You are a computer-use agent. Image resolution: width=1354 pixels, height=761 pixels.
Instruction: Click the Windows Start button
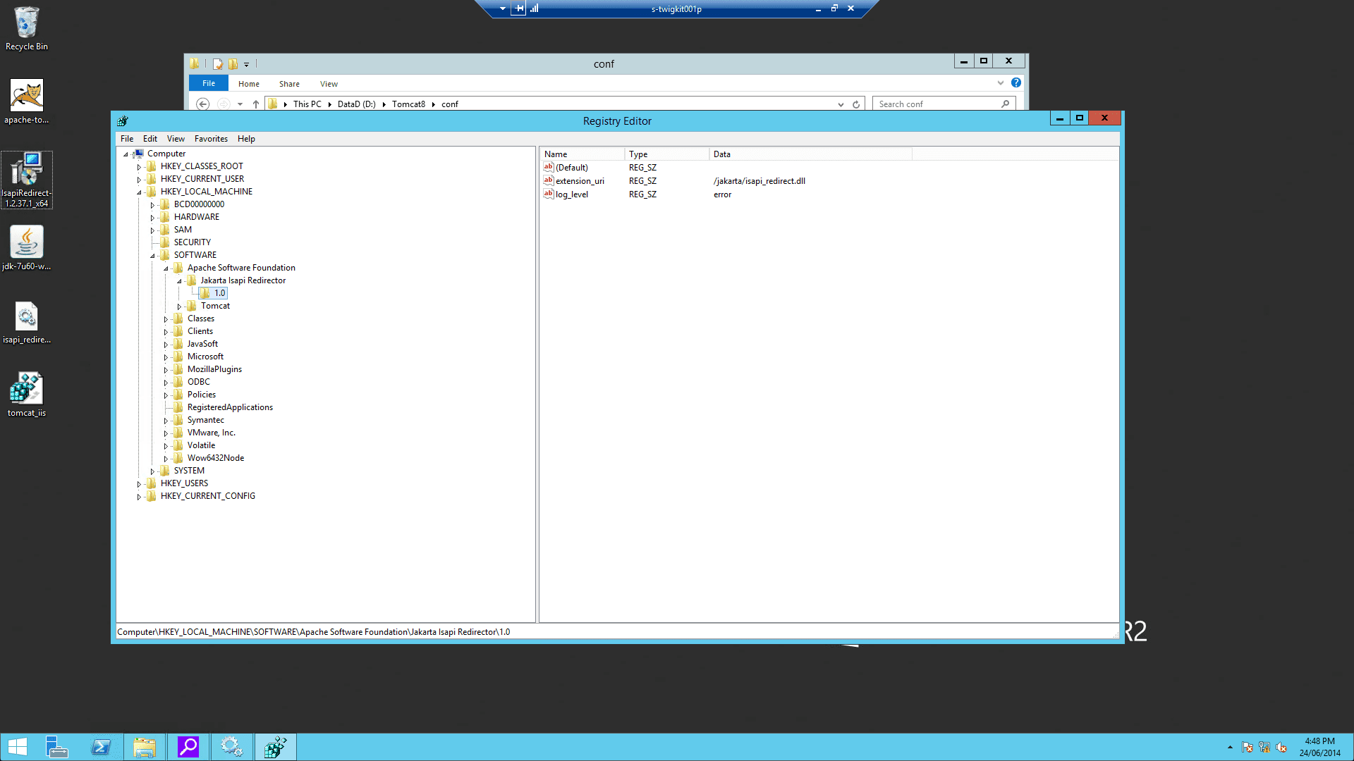pos(17,747)
